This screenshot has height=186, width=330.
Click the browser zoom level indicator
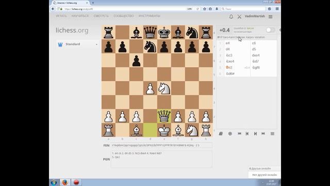coord(189,9)
